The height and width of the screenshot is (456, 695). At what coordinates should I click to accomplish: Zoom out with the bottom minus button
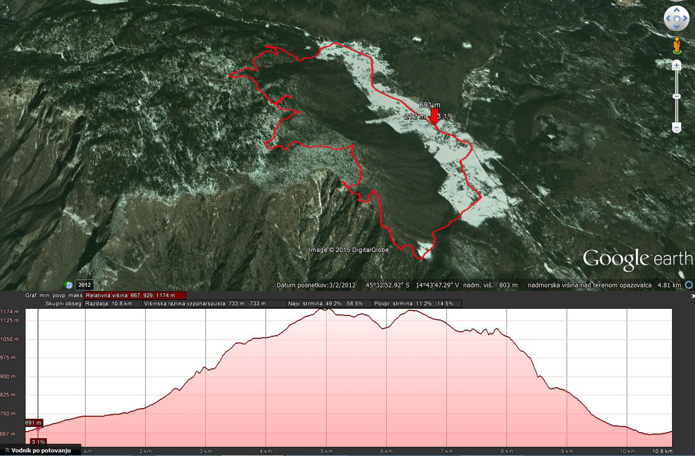(x=677, y=127)
